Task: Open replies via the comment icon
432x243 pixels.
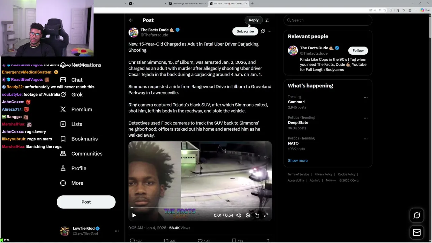Action: click(x=132, y=241)
